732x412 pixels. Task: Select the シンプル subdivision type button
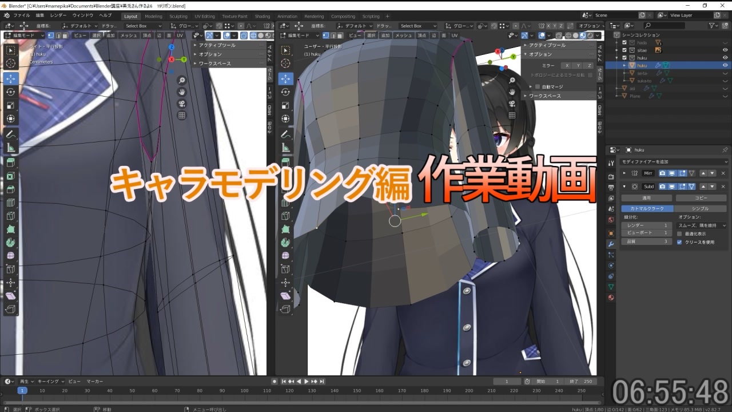point(700,209)
